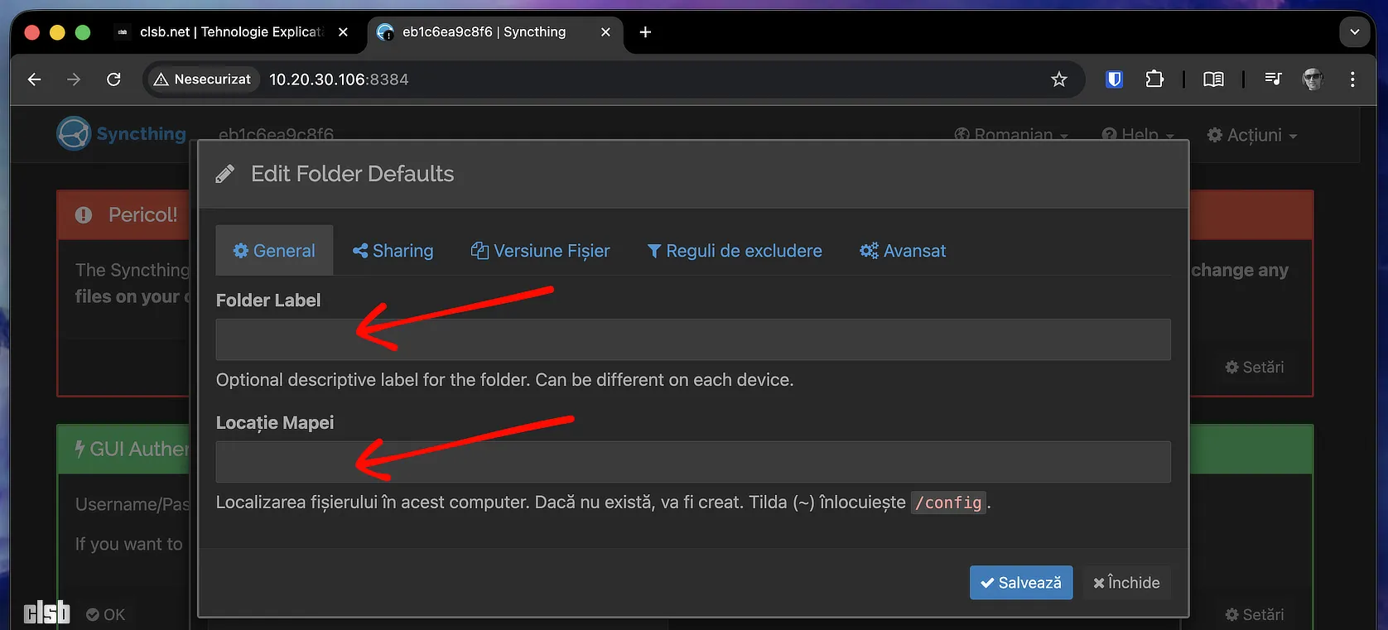The width and height of the screenshot is (1388, 630).
Task: Click the Bitwarden extension icon
Action: tap(1114, 79)
